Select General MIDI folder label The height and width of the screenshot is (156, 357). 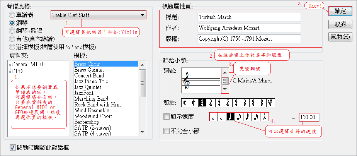(x=27, y=65)
